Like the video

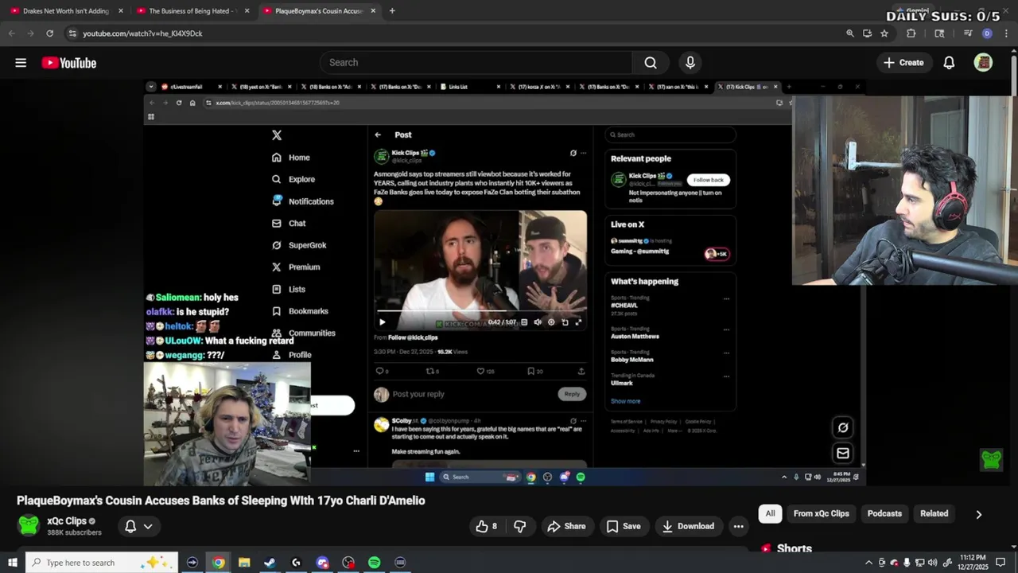[487, 526]
